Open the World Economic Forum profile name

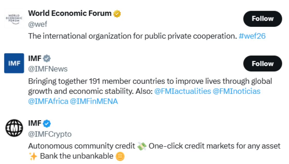[x=70, y=13]
